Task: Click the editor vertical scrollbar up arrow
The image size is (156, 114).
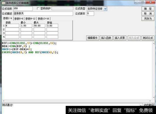Action: (x=154, y=43)
